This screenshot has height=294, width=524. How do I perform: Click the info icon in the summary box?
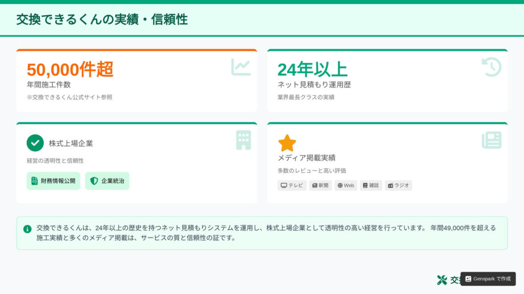tap(28, 229)
